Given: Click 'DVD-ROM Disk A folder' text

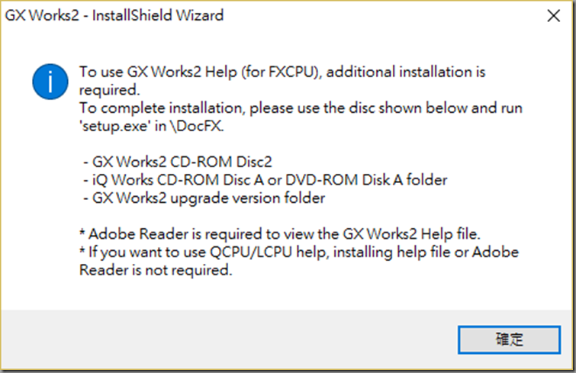Looking at the screenshot, I should click(x=366, y=180).
